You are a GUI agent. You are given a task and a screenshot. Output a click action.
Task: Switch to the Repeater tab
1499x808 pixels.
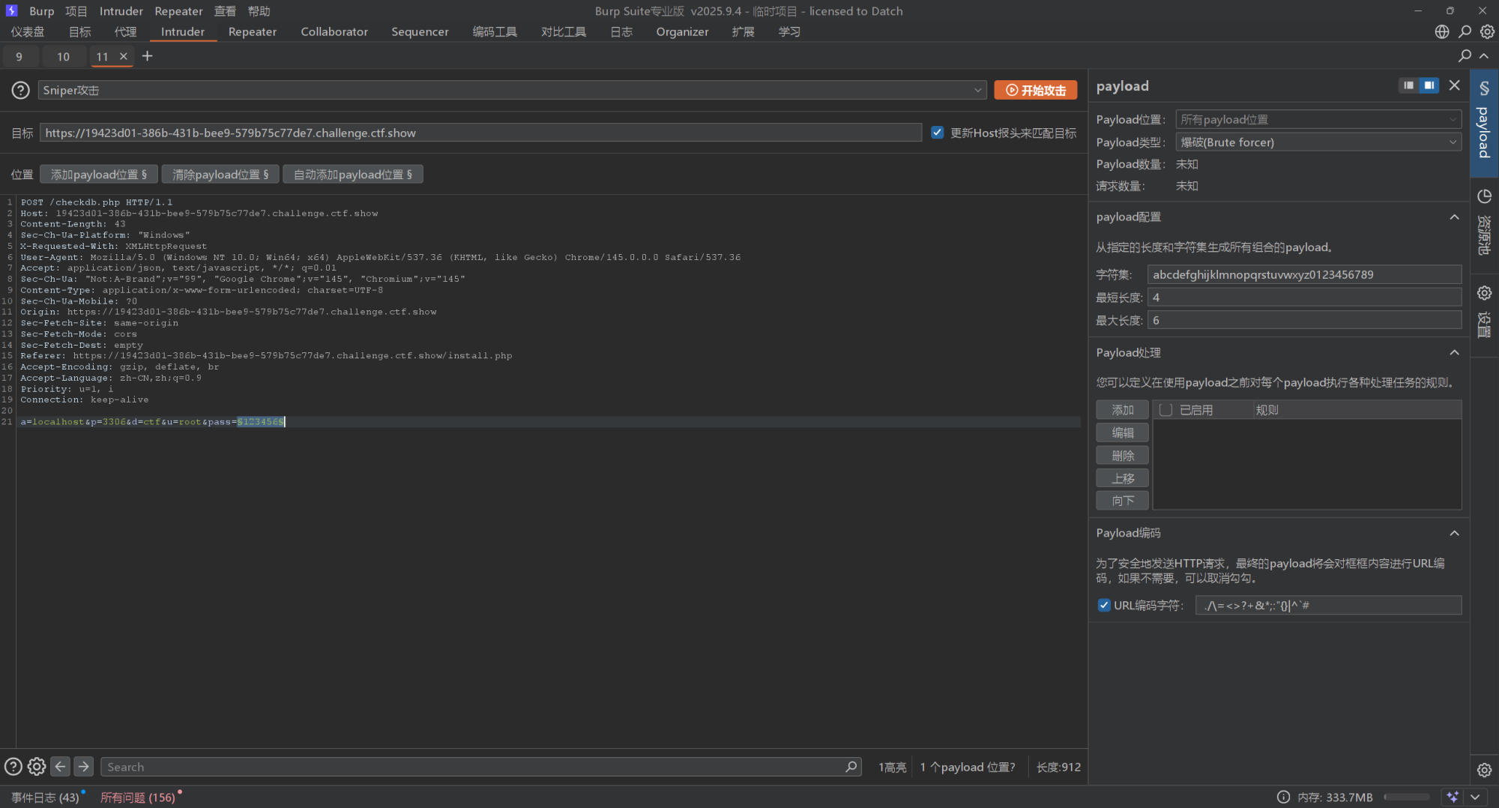pos(252,31)
